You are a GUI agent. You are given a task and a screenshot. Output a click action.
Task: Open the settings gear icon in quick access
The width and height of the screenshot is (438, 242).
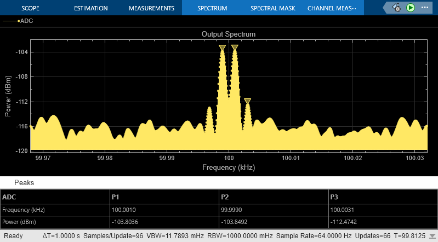pos(397,8)
